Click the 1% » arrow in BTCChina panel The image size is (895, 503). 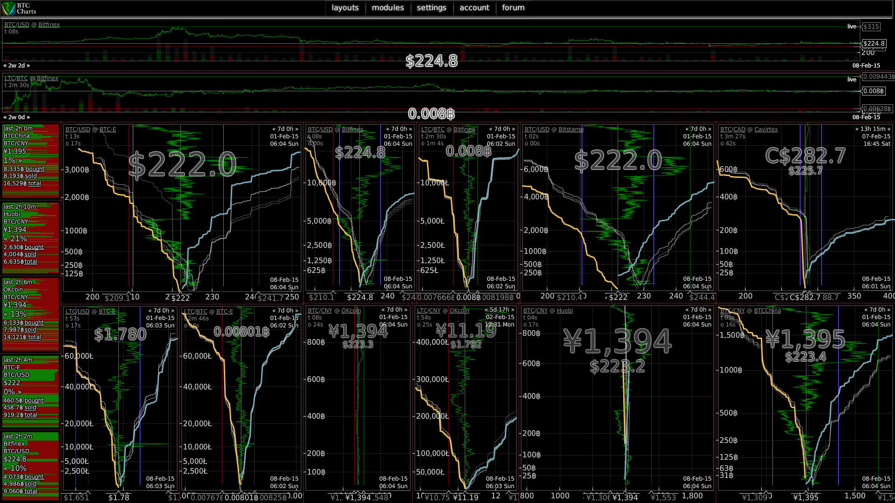(x=13, y=160)
